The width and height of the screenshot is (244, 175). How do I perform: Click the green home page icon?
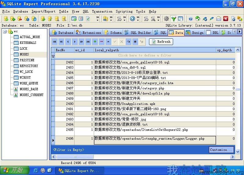pos(198,19)
